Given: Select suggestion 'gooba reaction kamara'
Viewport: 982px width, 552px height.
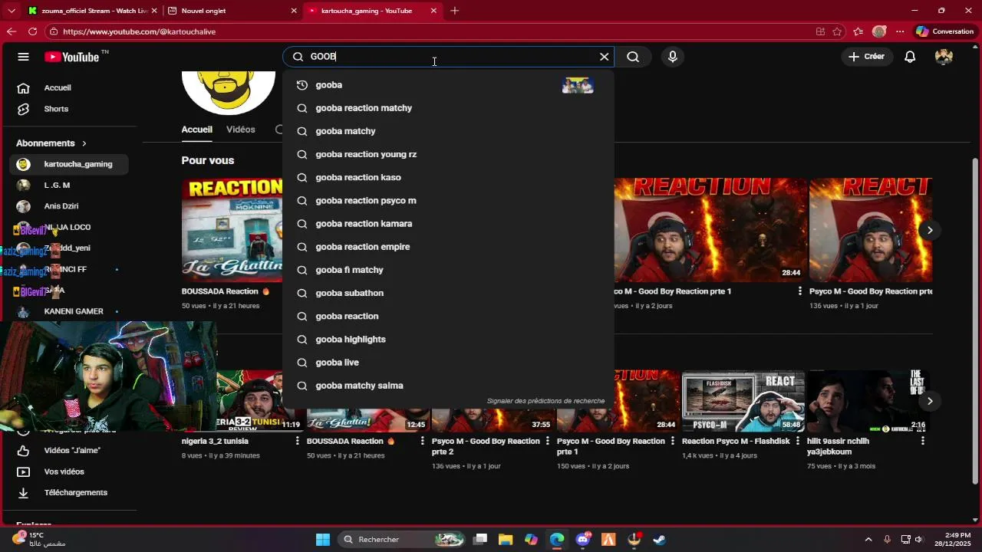Looking at the screenshot, I should coord(448,224).
